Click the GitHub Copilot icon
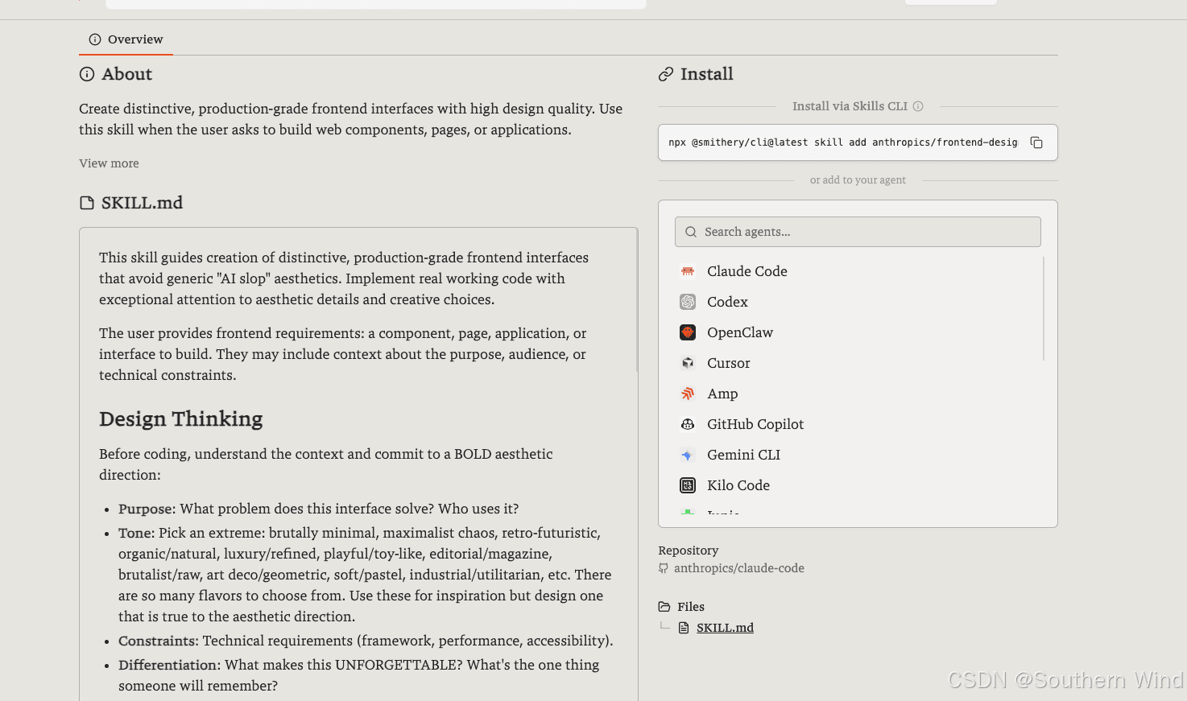This screenshot has height=701, width=1187. [688, 424]
